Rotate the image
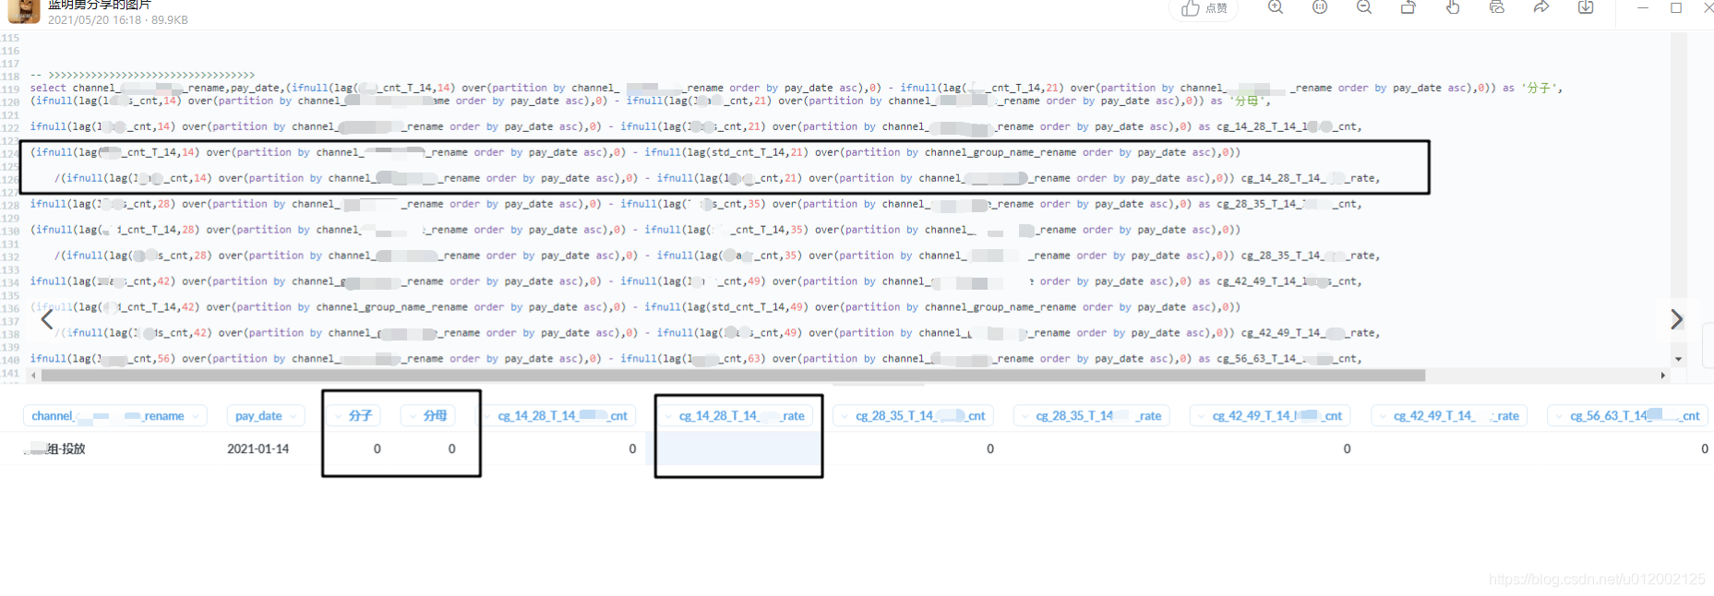Screen dimensions: 1714x596 [x=1408, y=7]
